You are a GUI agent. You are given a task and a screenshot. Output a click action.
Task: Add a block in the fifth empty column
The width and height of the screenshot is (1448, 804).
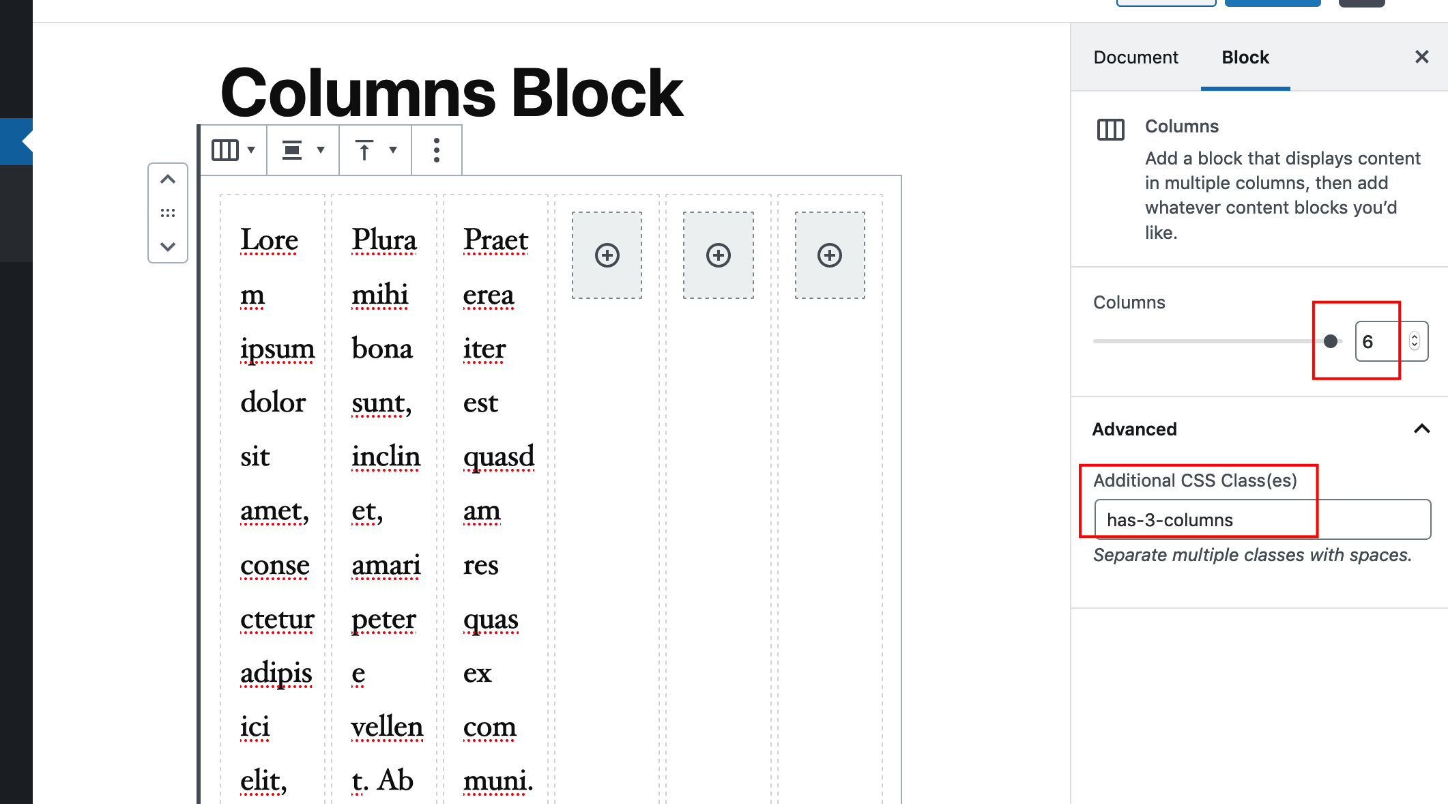tap(718, 256)
